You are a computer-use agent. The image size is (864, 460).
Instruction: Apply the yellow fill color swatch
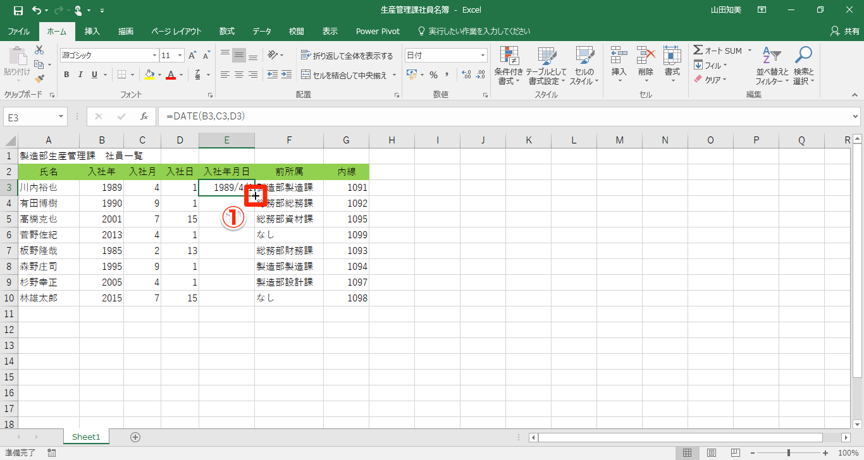point(149,75)
